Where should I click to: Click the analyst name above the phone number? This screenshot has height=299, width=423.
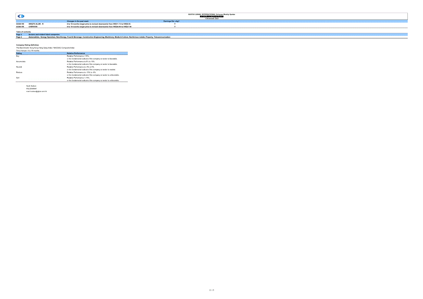click(x=31, y=86)
